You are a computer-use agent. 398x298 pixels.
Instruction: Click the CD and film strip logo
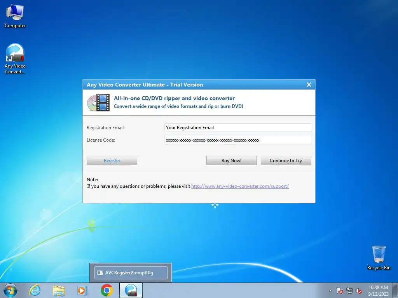click(98, 102)
